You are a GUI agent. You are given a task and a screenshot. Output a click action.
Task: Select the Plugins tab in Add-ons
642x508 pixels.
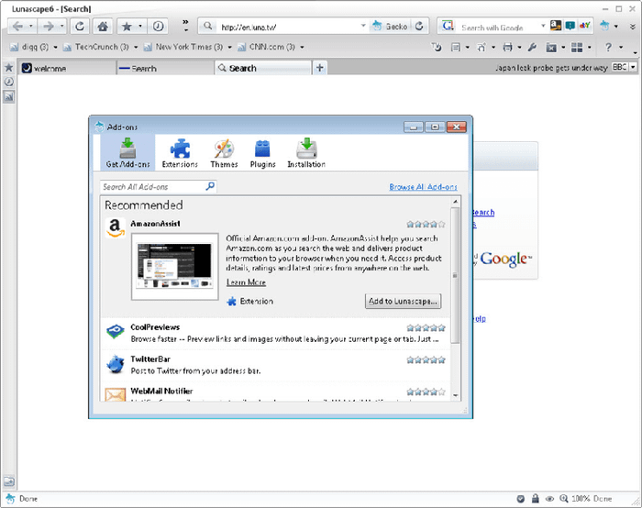262,153
